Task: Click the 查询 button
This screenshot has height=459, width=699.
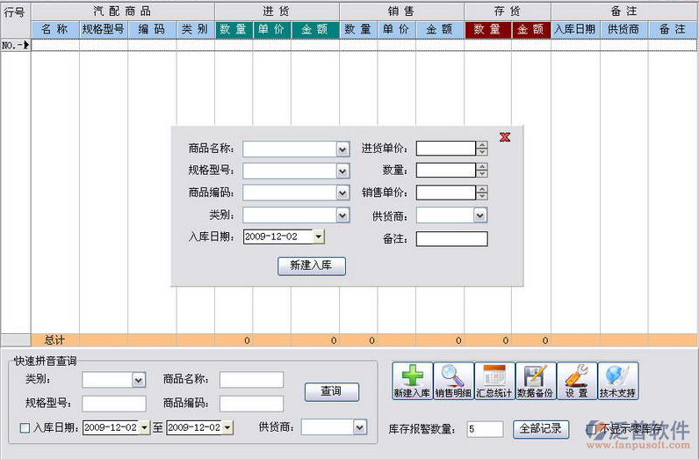Action: point(331,391)
